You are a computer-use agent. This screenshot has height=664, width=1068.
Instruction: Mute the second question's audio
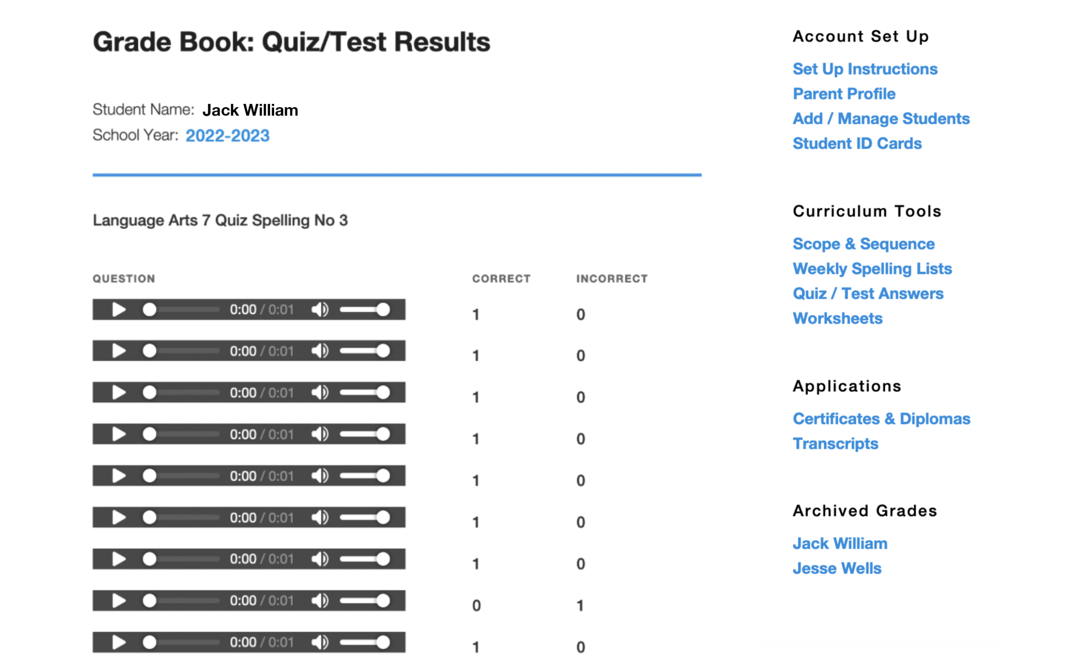coord(320,351)
